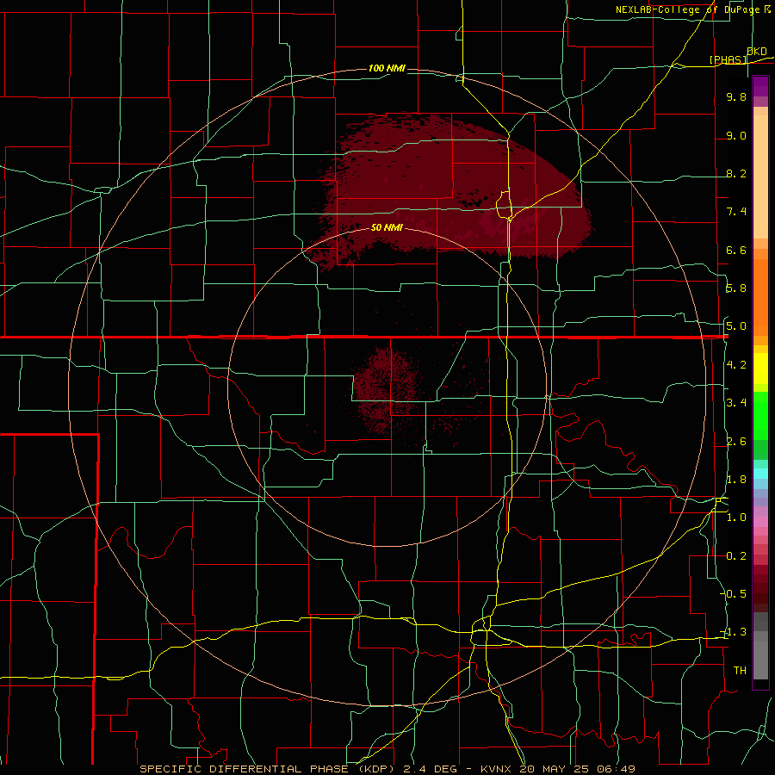This screenshot has height=775, width=775.
Task: Click the "NEXLAB-College of DuPage" credit text
Action: [688, 9]
